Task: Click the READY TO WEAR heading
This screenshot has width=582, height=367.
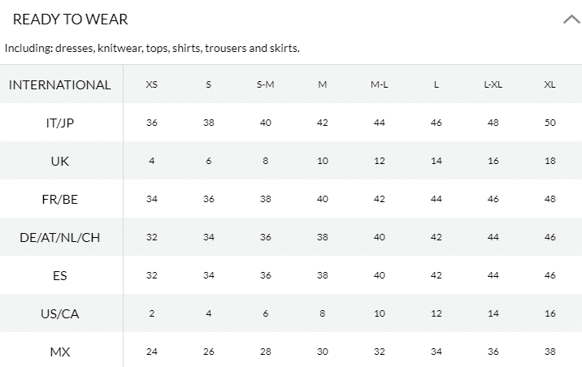Action: [71, 19]
